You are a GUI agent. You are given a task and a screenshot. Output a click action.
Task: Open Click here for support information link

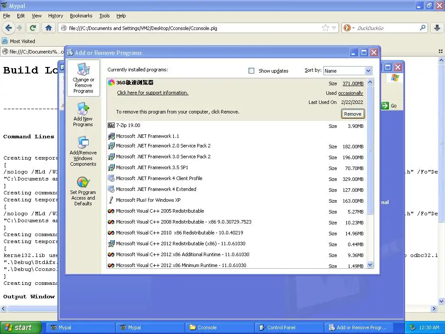click(153, 93)
